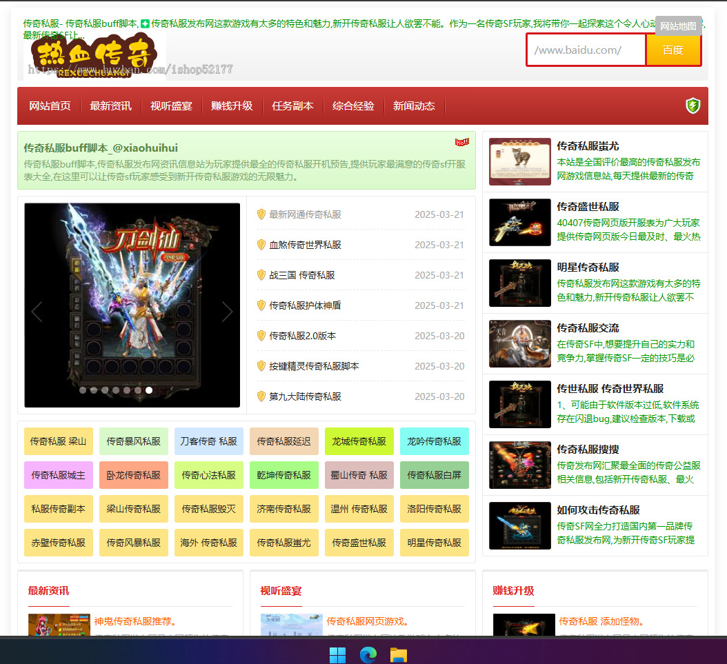
Task: Open 最新网通传奇私服 article link
Action: (x=305, y=214)
